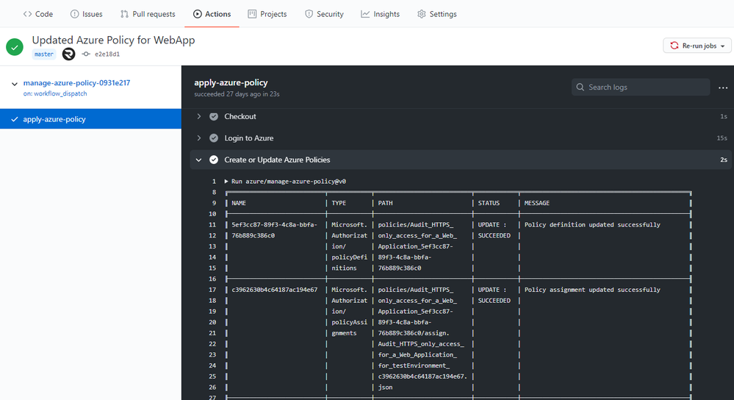Click the 'Updated Azure Policy for WebApp' title

(x=113, y=40)
